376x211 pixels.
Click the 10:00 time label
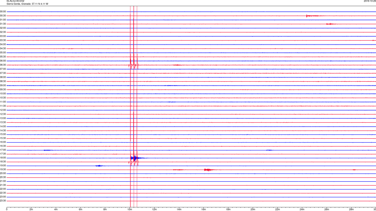pyautogui.click(x=3, y=93)
